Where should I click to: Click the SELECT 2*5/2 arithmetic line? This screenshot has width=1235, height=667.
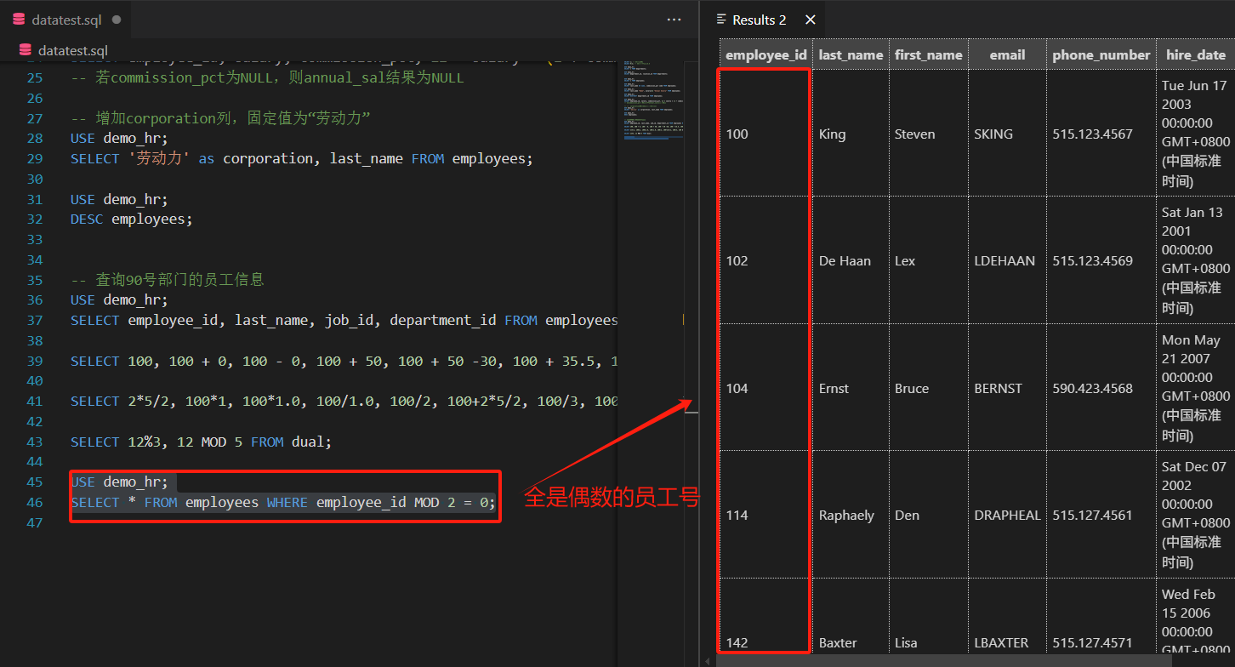[344, 402]
